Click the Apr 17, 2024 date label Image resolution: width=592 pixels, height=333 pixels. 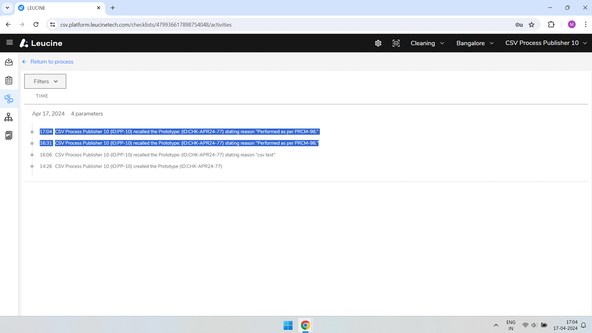[48, 113]
